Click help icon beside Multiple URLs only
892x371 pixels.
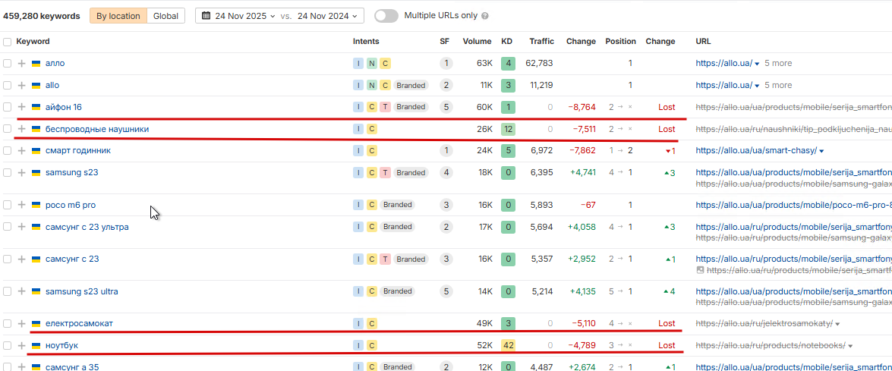pyautogui.click(x=484, y=16)
